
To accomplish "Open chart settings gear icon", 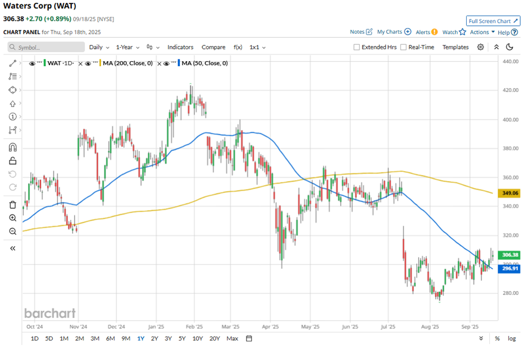I will tap(480, 47).
